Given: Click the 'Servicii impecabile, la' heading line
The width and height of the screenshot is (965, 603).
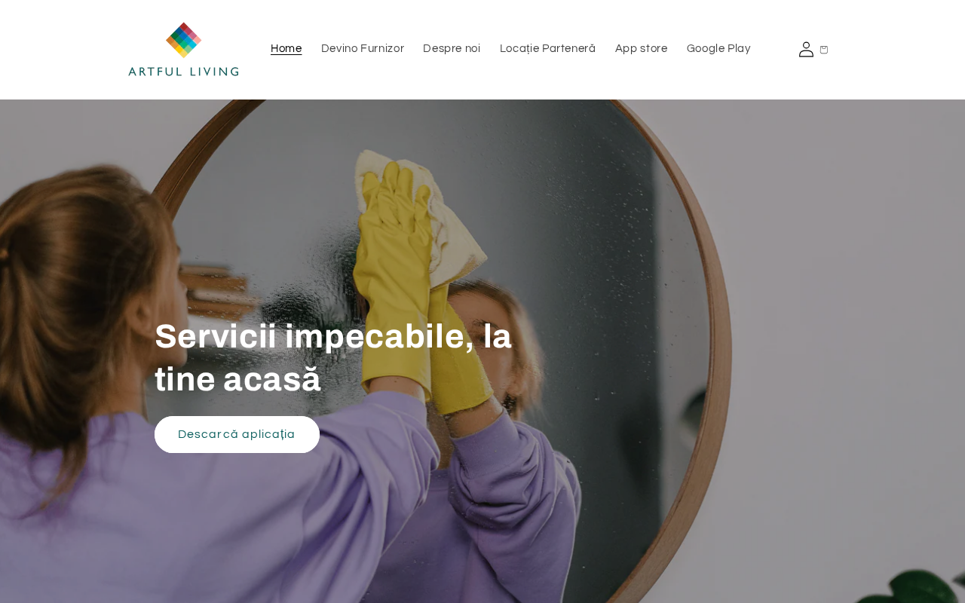Looking at the screenshot, I should pos(333,336).
